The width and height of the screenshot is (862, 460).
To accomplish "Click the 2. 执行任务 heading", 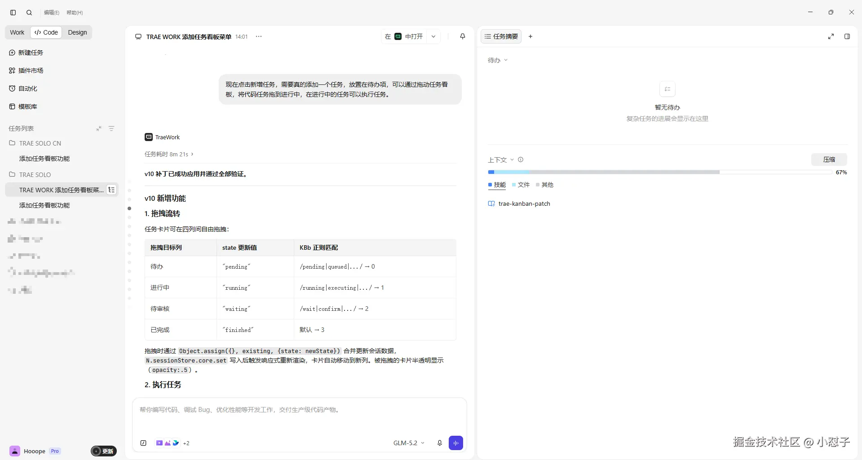I will pos(163,385).
